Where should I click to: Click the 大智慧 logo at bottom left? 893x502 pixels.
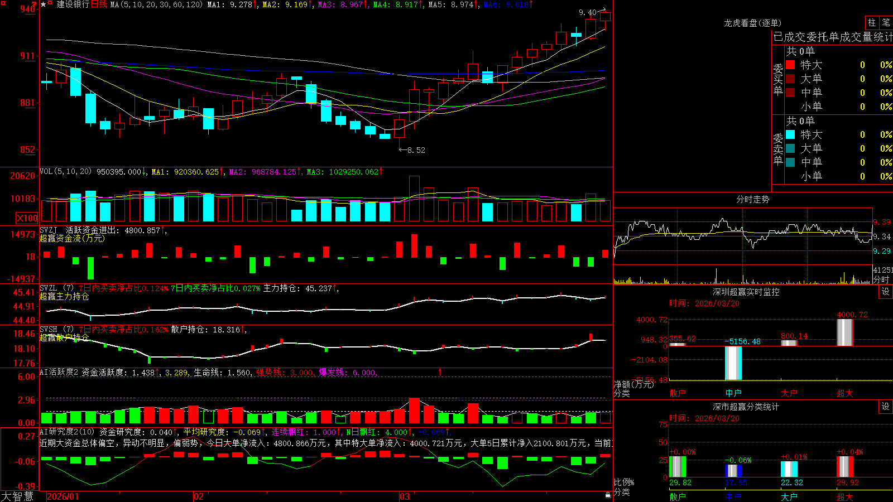[17, 496]
